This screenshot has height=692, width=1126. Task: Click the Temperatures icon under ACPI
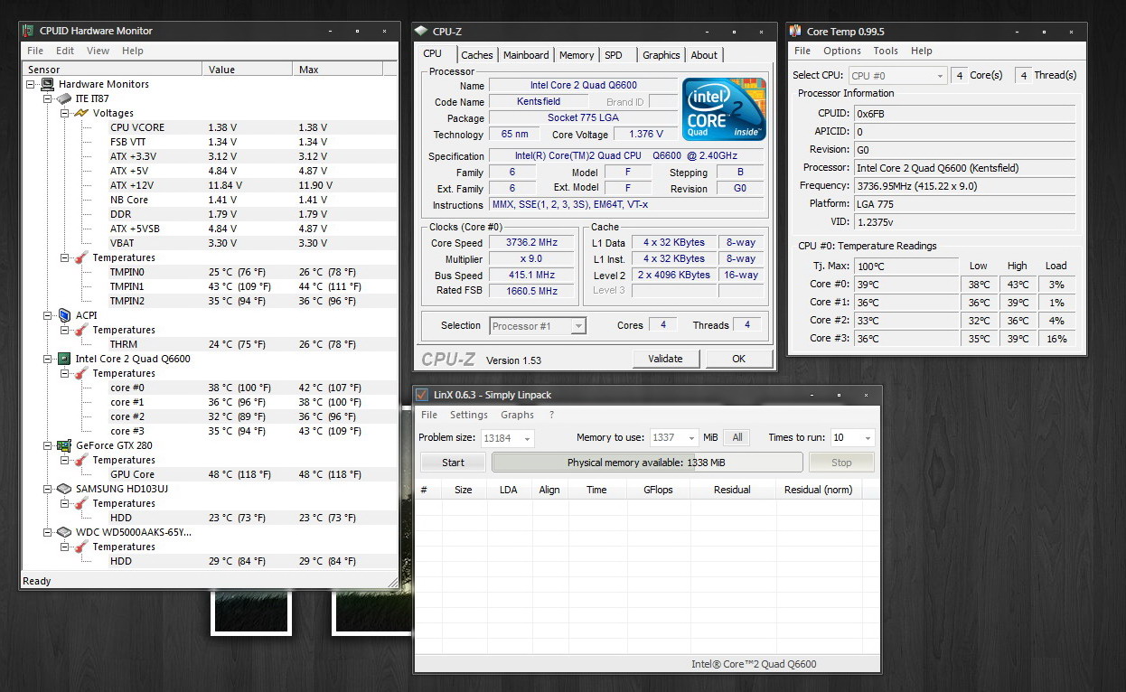[81, 330]
